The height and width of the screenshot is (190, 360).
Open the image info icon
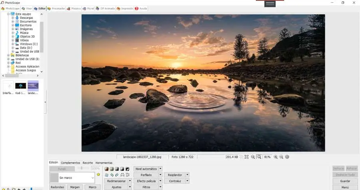(287, 157)
